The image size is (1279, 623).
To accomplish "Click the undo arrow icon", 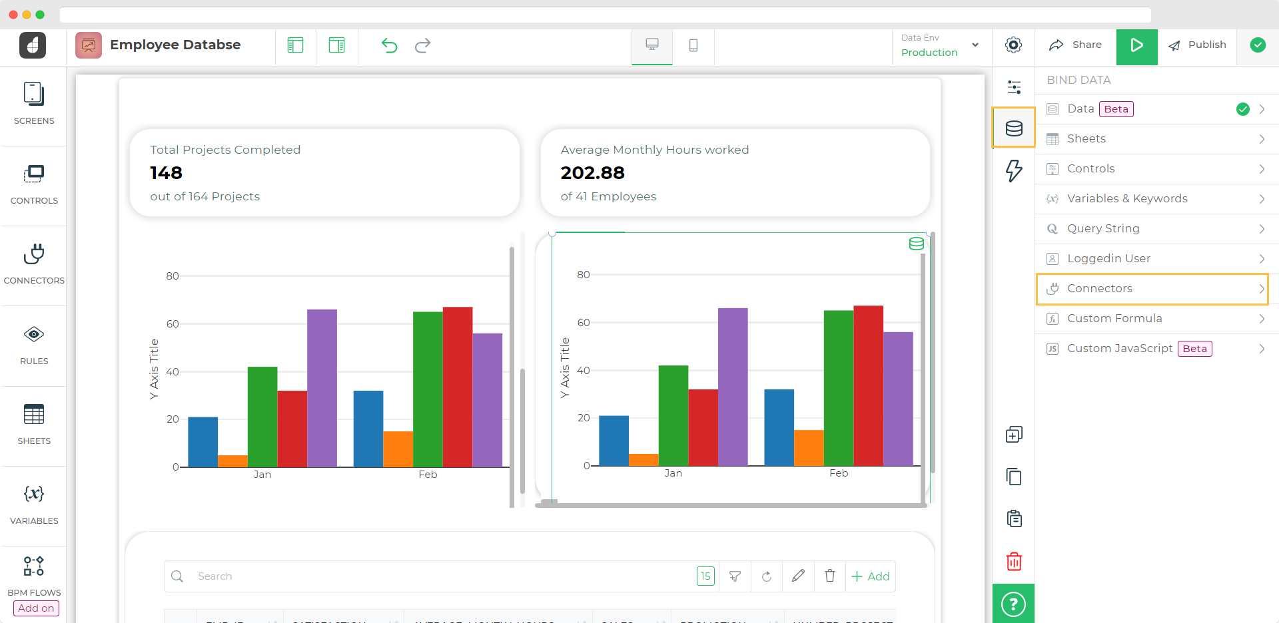I will [389, 45].
